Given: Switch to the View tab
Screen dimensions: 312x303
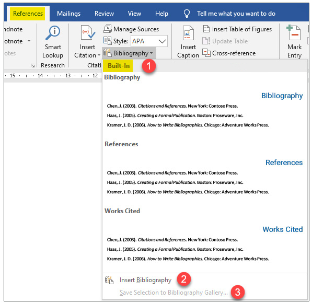Looking at the screenshot, I should [x=134, y=14].
